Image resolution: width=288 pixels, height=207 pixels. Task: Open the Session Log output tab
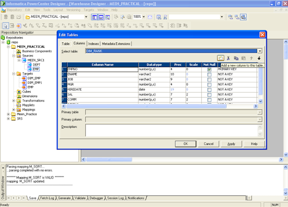click(115, 198)
